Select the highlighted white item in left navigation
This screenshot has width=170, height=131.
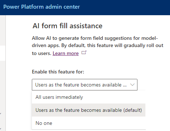click(x=3, y=53)
